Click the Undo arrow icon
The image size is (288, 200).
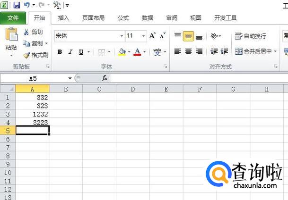point(27,5)
